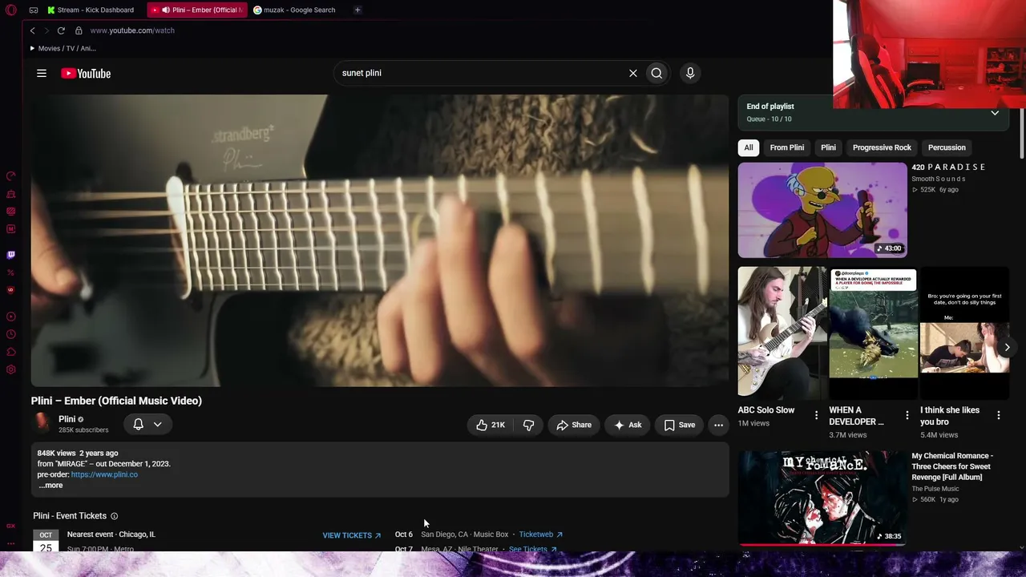This screenshot has width=1026, height=577.
Task: Select the Percussion filter chip
Action: point(947,147)
